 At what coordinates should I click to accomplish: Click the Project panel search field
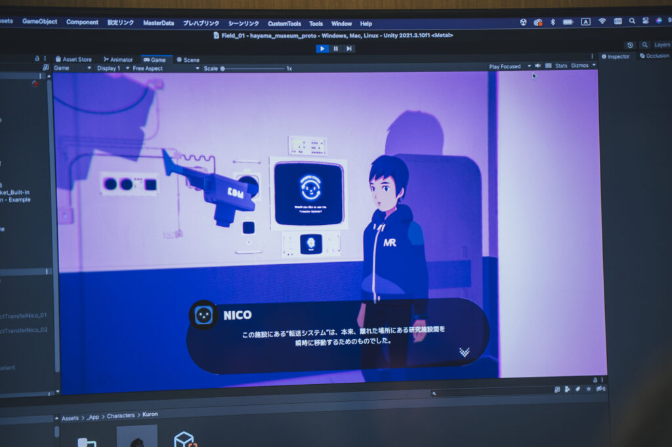(x=492, y=393)
